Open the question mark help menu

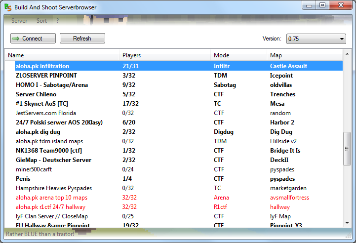(x=57, y=21)
